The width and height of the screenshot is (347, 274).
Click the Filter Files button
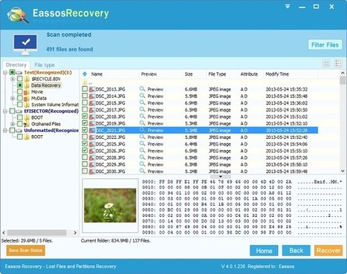coord(325,45)
